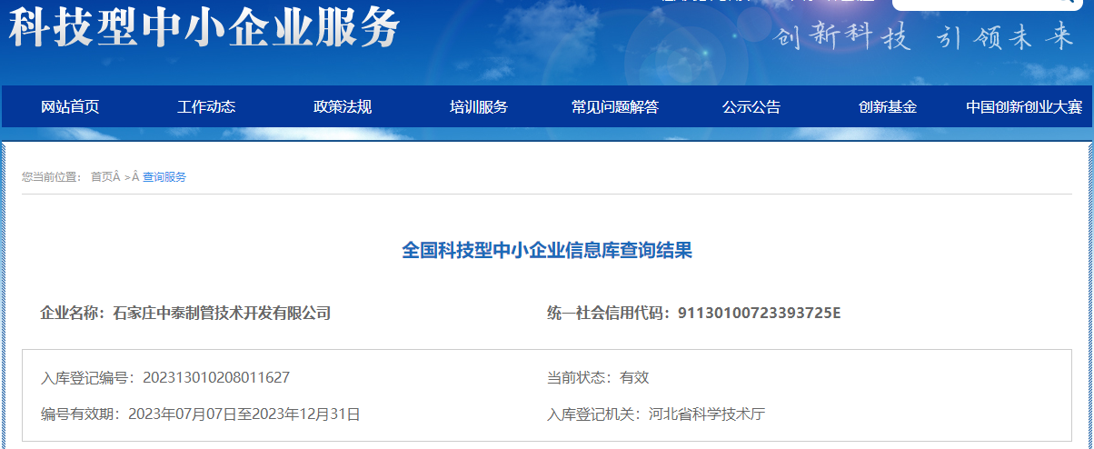Click the 科技型中小企业服务 site title
This screenshot has width=1094, height=449.
click(x=204, y=29)
